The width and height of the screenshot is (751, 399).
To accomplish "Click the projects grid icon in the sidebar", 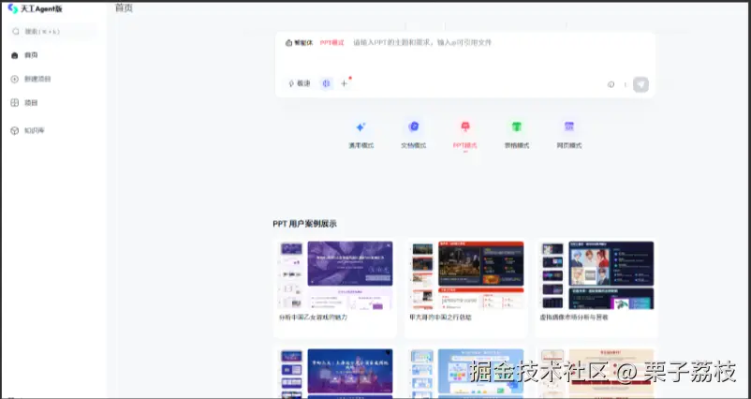I will click(x=14, y=102).
